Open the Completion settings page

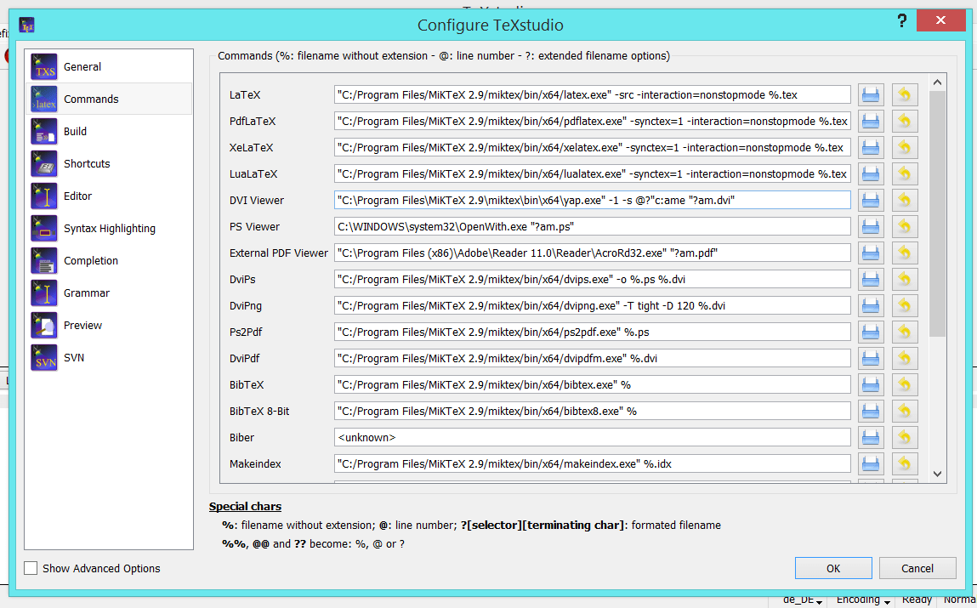tap(109, 261)
